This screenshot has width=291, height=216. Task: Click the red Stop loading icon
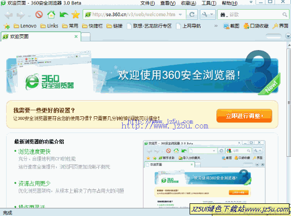click(x=39, y=15)
